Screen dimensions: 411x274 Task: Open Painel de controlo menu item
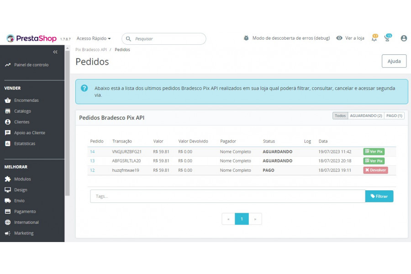(x=32, y=65)
